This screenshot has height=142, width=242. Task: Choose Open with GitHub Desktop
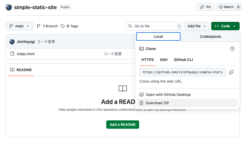pyautogui.click(x=187, y=95)
